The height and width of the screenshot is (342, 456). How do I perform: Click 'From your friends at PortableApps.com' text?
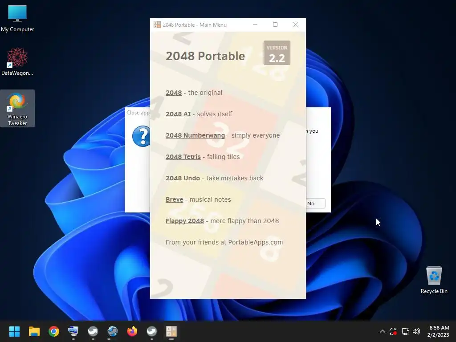coord(224,242)
